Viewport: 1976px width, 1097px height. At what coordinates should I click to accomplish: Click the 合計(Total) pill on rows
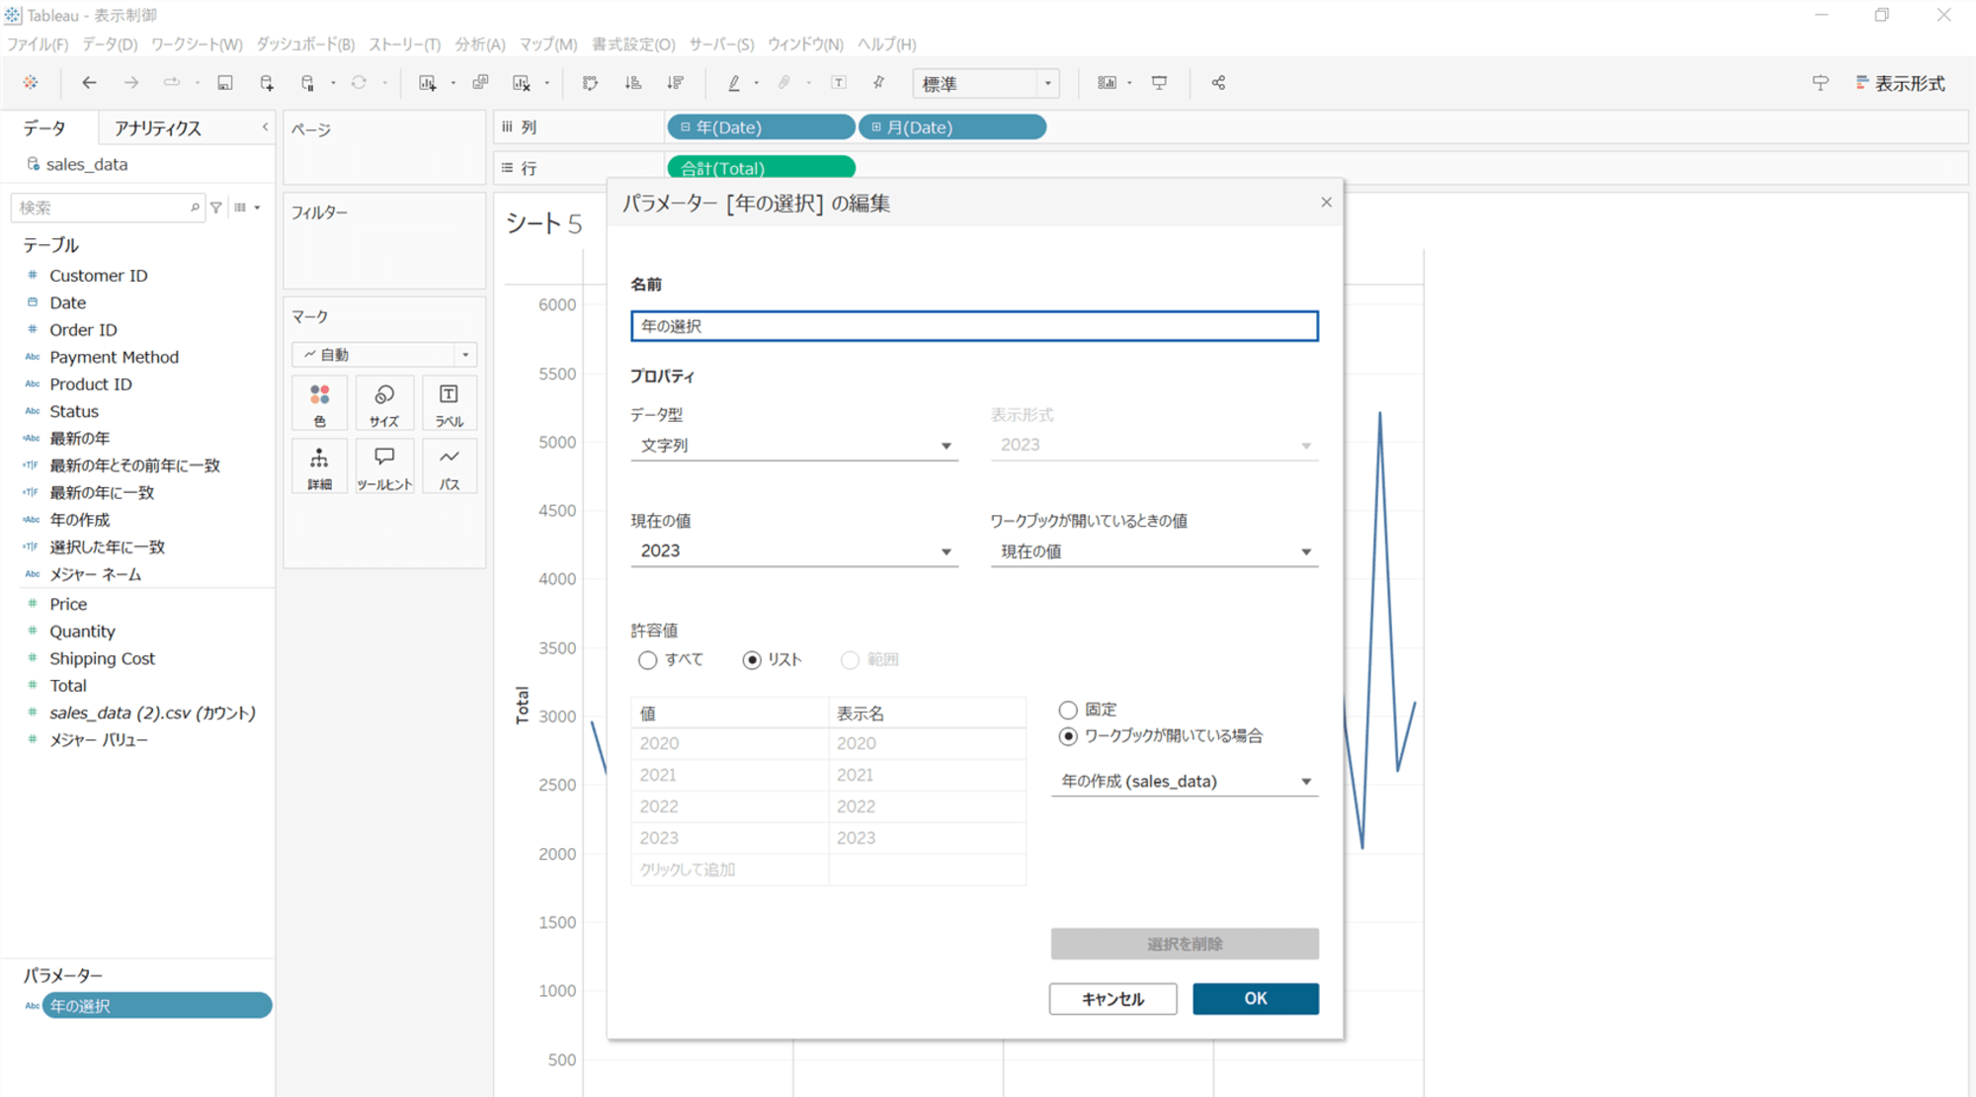[761, 168]
